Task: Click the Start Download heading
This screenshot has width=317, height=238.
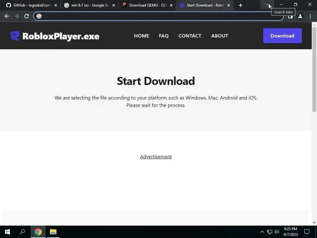Action: pyautogui.click(x=156, y=81)
